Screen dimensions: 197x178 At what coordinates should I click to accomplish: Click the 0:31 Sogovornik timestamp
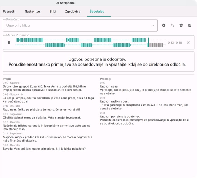click(x=13, y=134)
